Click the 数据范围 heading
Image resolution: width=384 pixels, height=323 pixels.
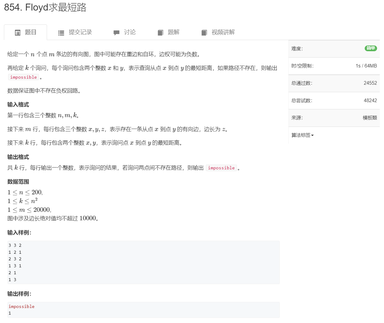[18, 182]
